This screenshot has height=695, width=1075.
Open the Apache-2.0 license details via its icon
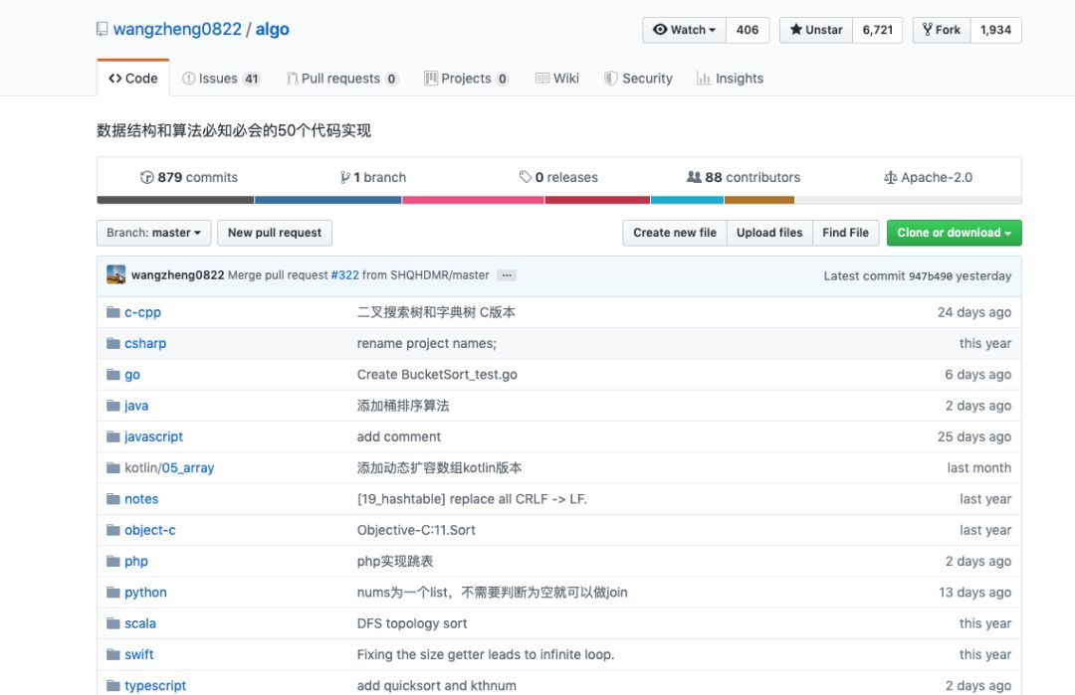tap(891, 177)
